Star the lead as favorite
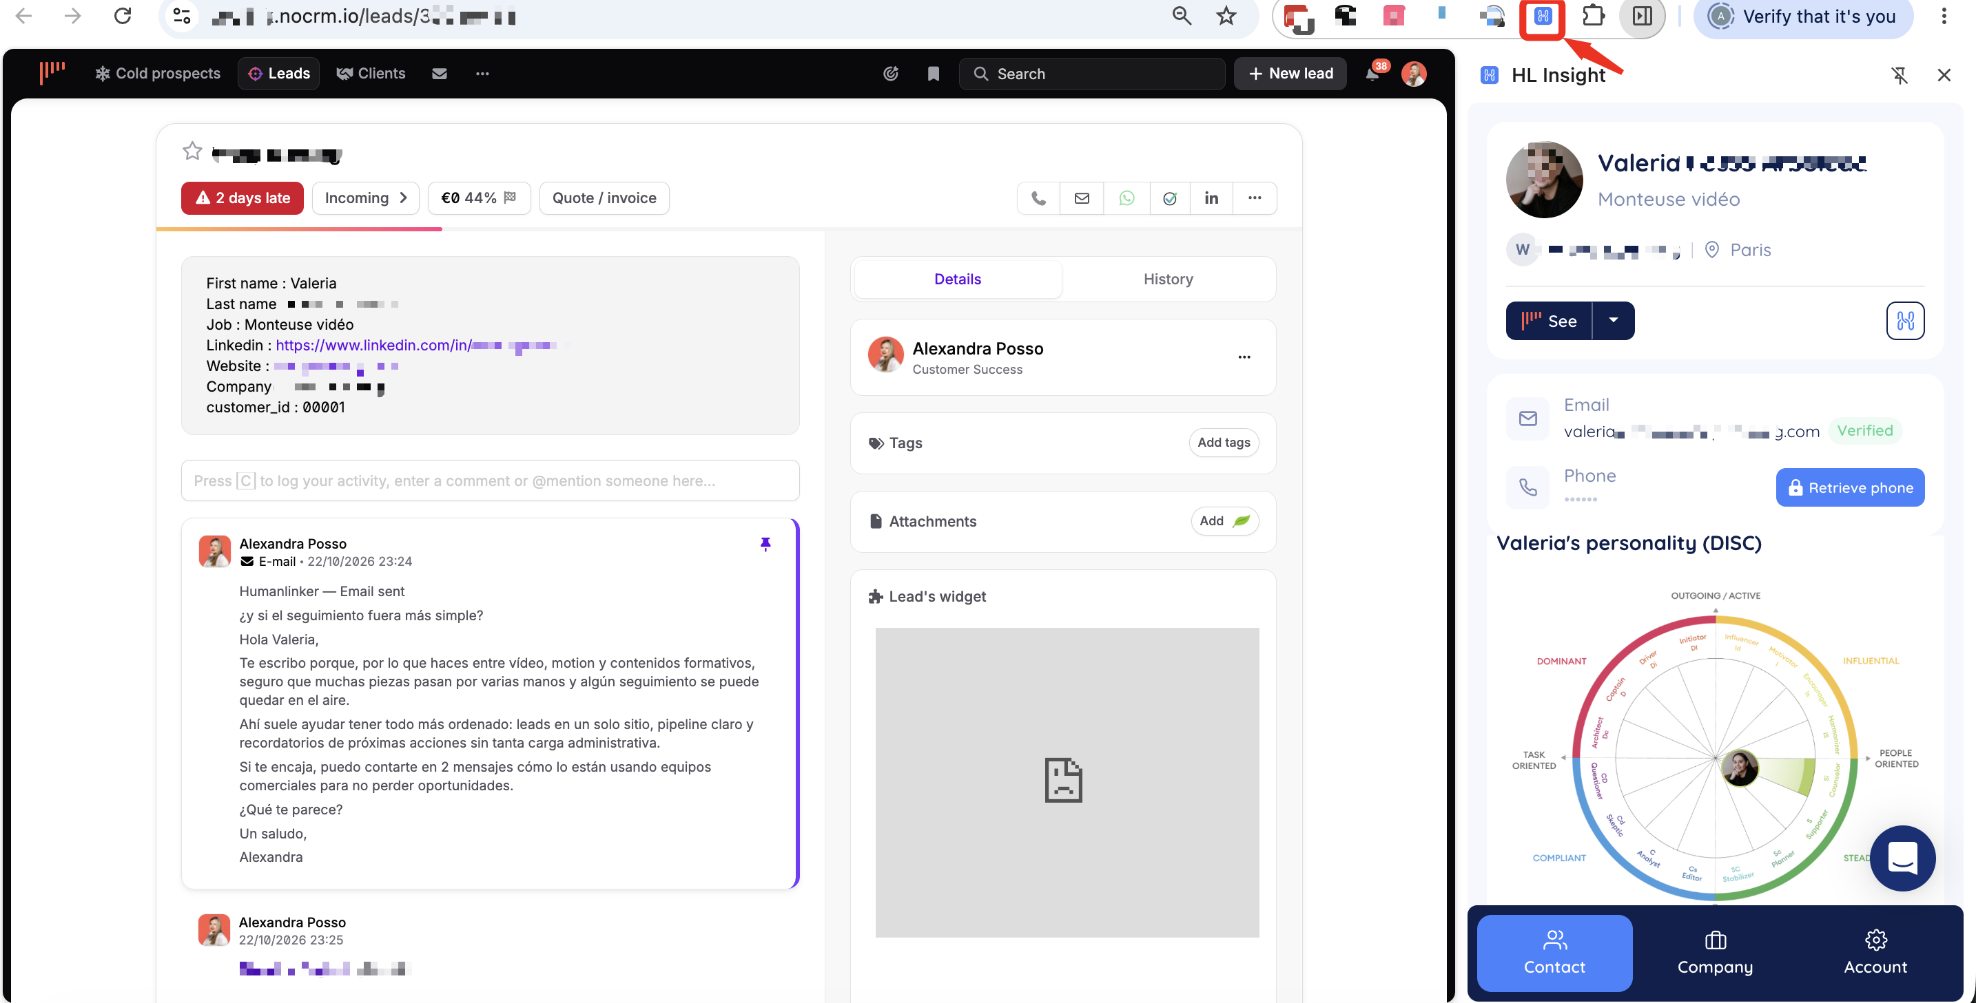 coord(192,151)
